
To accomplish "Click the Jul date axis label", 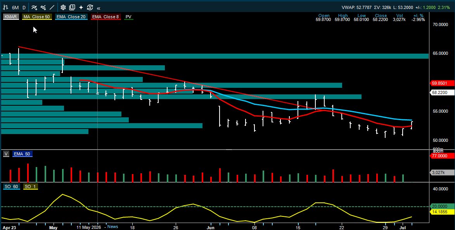I will [x=403, y=227].
